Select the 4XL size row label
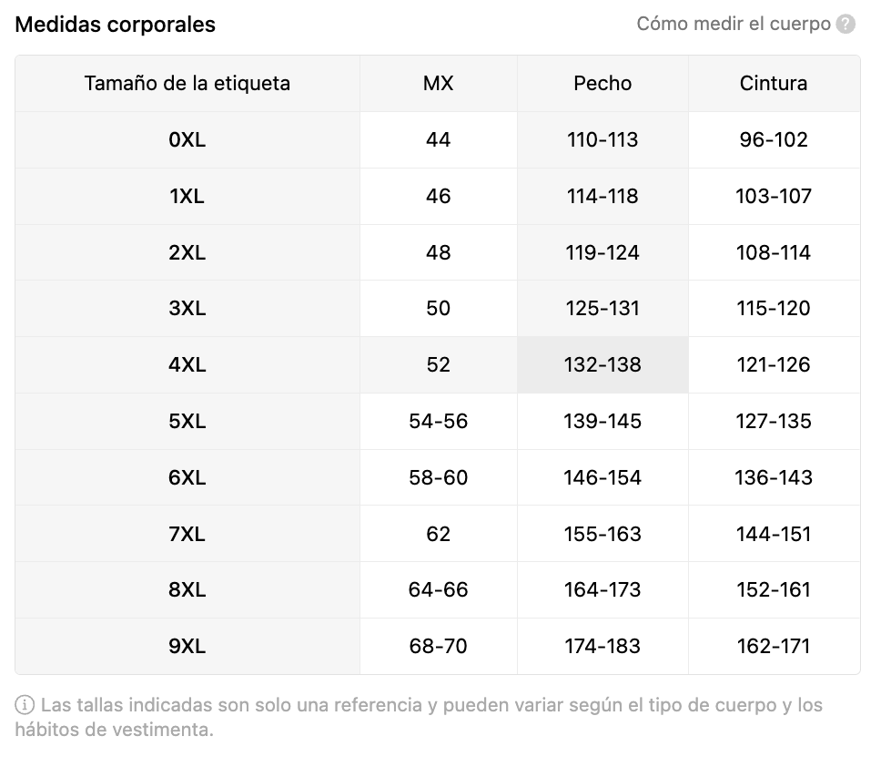This screenshot has width=881, height=767. (187, 365)
